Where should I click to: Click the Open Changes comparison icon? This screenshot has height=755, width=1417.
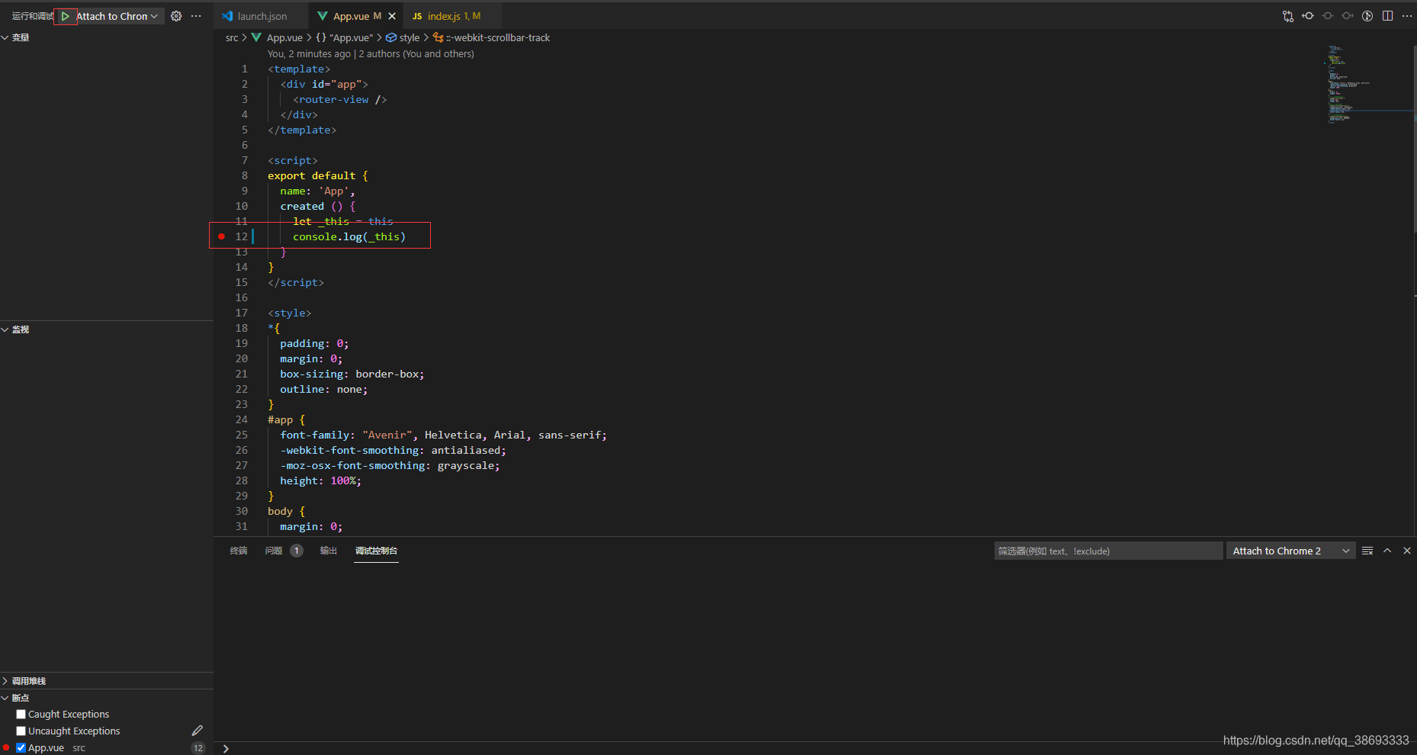pos(1288,15)
